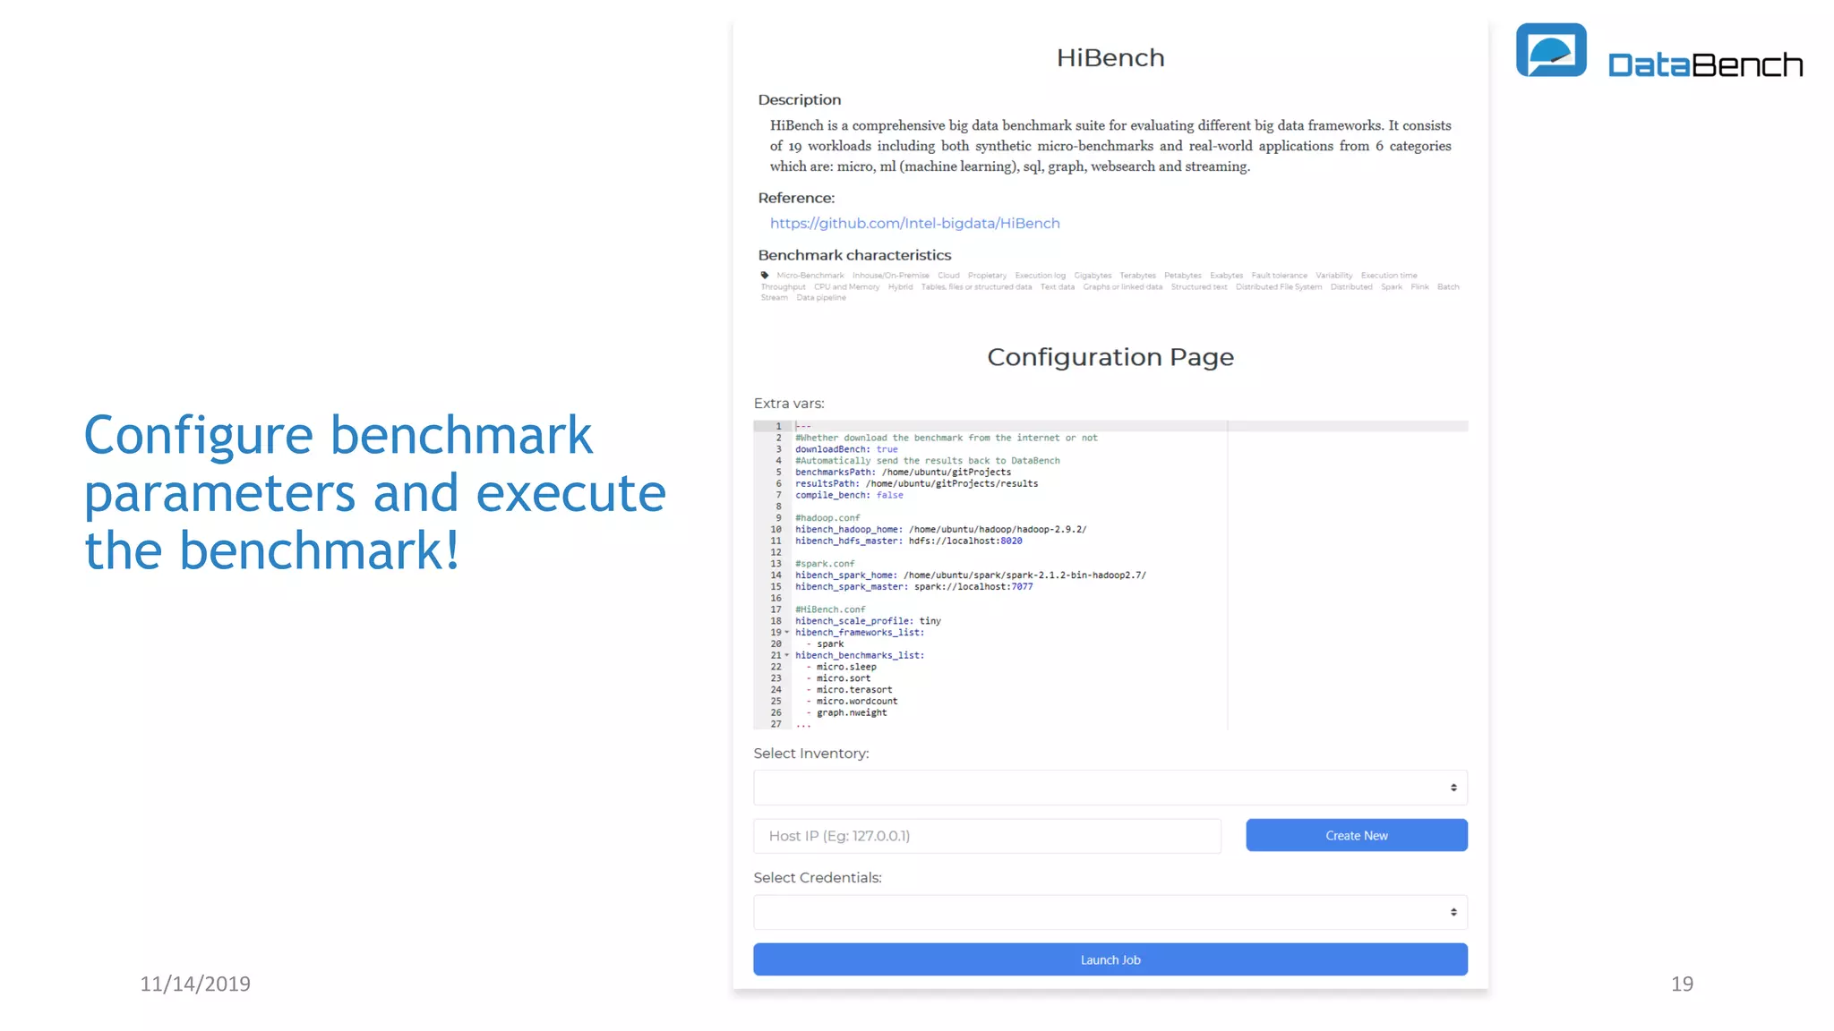Screen dimensions: 1834x1031
Task: Open the Select Inventory dropdown
Action: tap(1110, 788)
